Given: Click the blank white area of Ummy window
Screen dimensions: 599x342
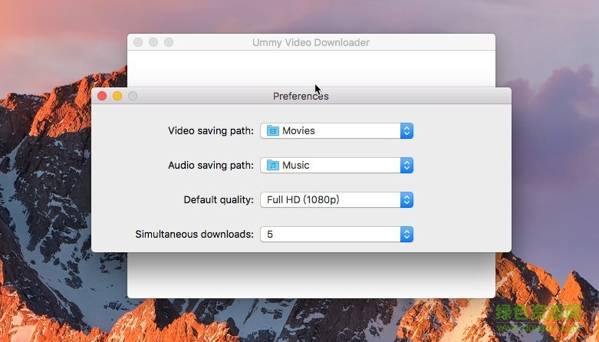Looking at the screenshot, I should coord(230,69).
